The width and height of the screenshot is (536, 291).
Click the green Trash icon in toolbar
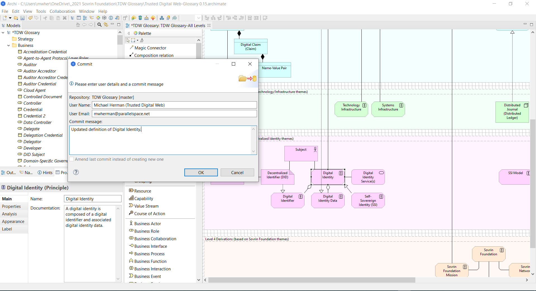(140, 18)
